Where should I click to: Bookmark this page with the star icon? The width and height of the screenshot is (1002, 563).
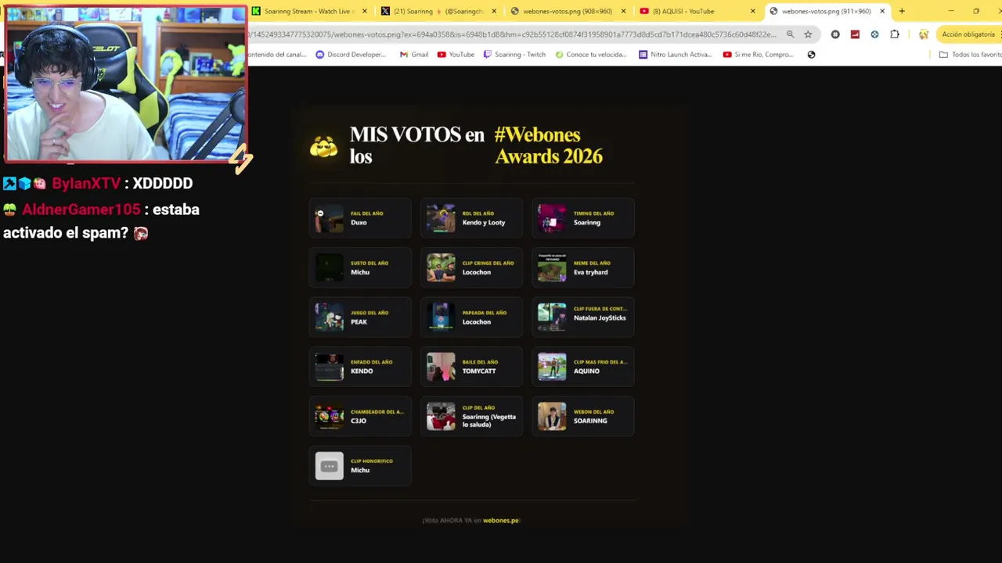808,34
